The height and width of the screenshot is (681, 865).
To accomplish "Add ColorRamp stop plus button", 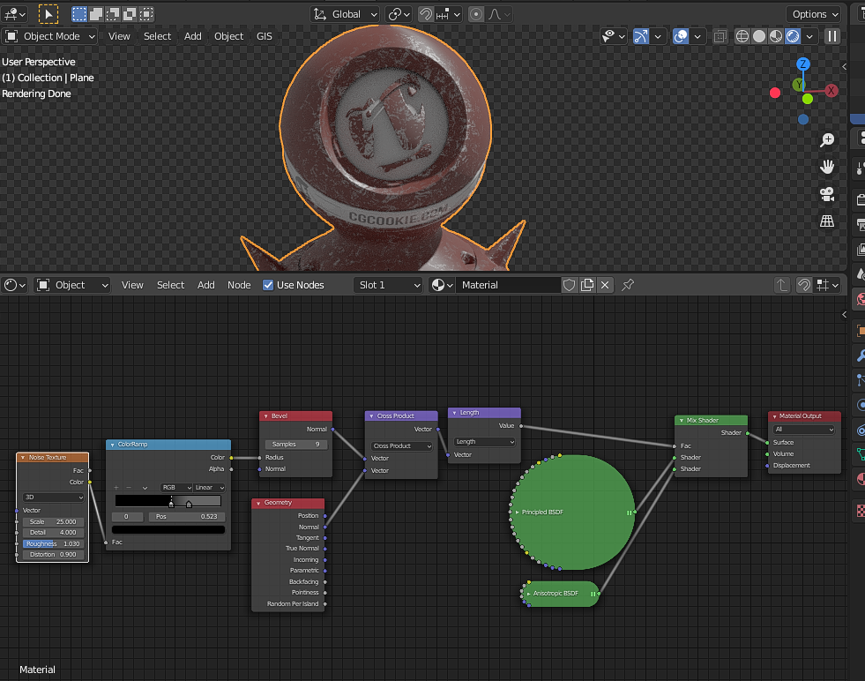I will pos(116,487).
